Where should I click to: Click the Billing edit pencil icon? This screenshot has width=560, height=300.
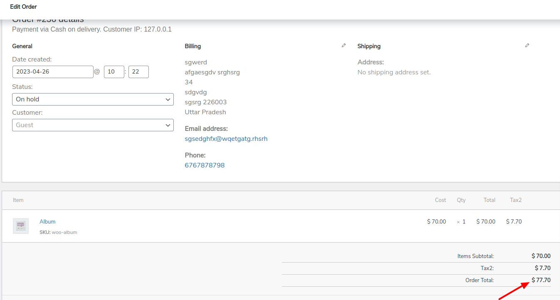pyautogui.click(x=343, y=46)
